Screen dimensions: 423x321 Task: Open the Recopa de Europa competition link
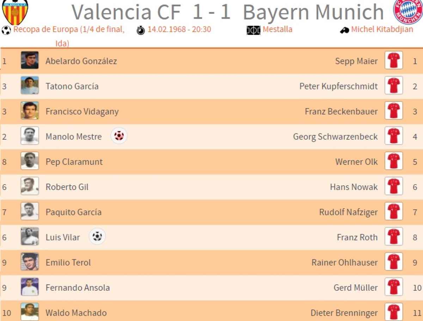pyautogui.click(x=69, y=30)
